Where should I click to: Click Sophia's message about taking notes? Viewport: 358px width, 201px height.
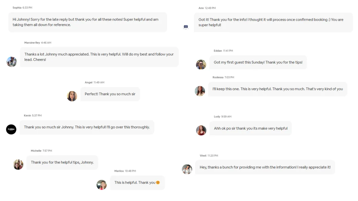pos(87,22)
